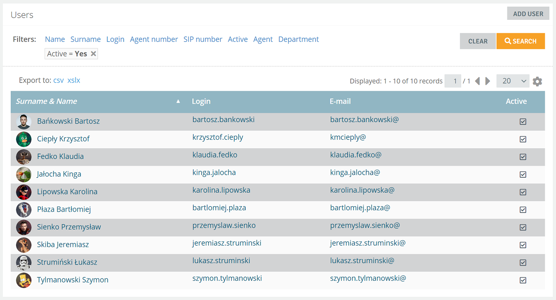Viewport: 556px width, 300px height.
Task: Sort by E-mail column header
Action: pos(340,101)
